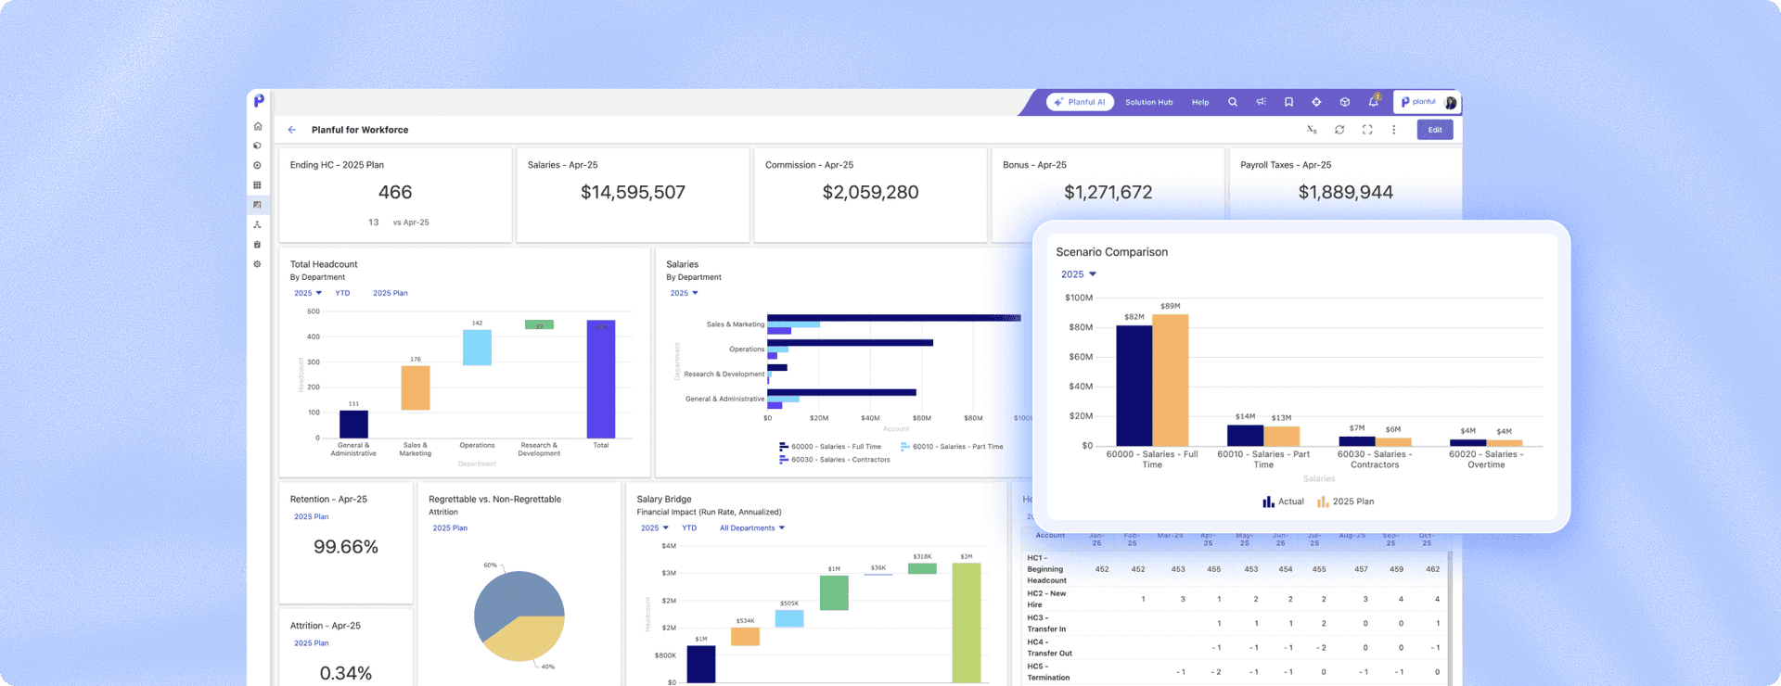
Task: Click the circular target icon in the sidebar
Action: point(258,166)
